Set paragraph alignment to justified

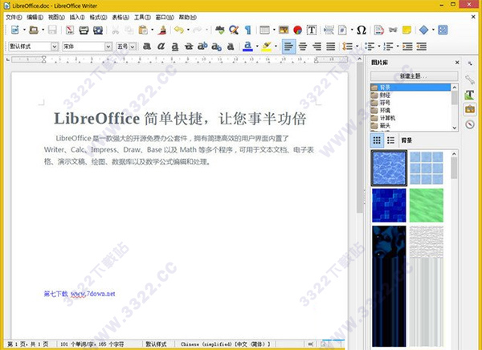[331, 47]
